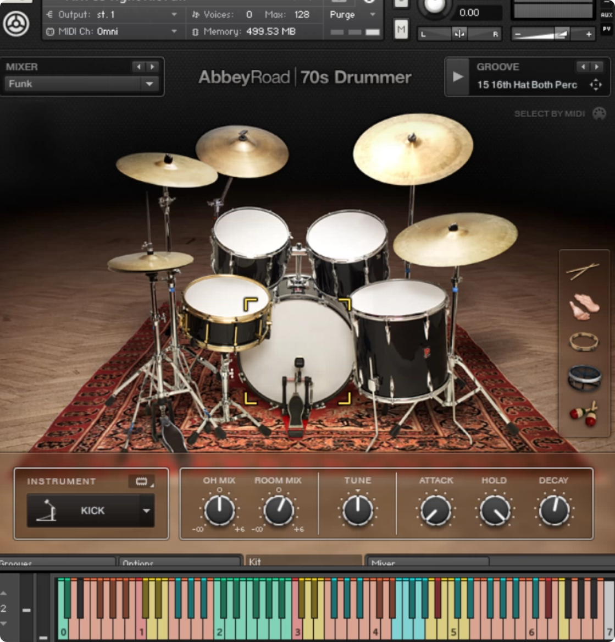The width and height of the screenshot is (615, 642).
Task: Click the instrument MIDI learn icon
Action: pos(141,481)
